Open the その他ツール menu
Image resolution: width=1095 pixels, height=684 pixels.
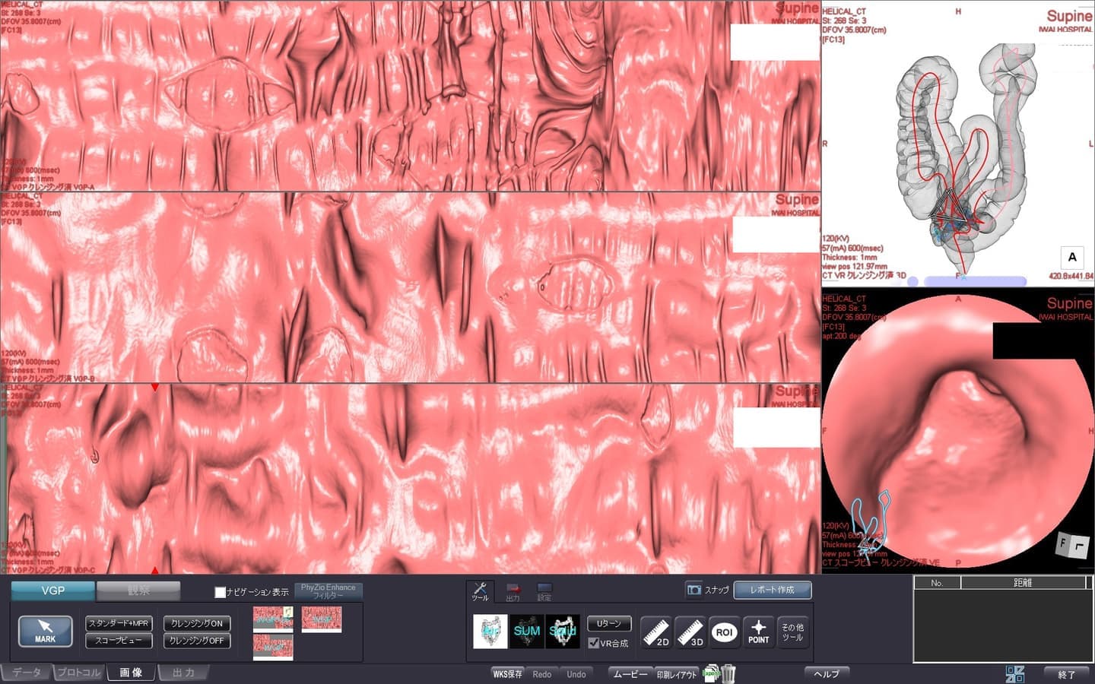coord(792,632)
